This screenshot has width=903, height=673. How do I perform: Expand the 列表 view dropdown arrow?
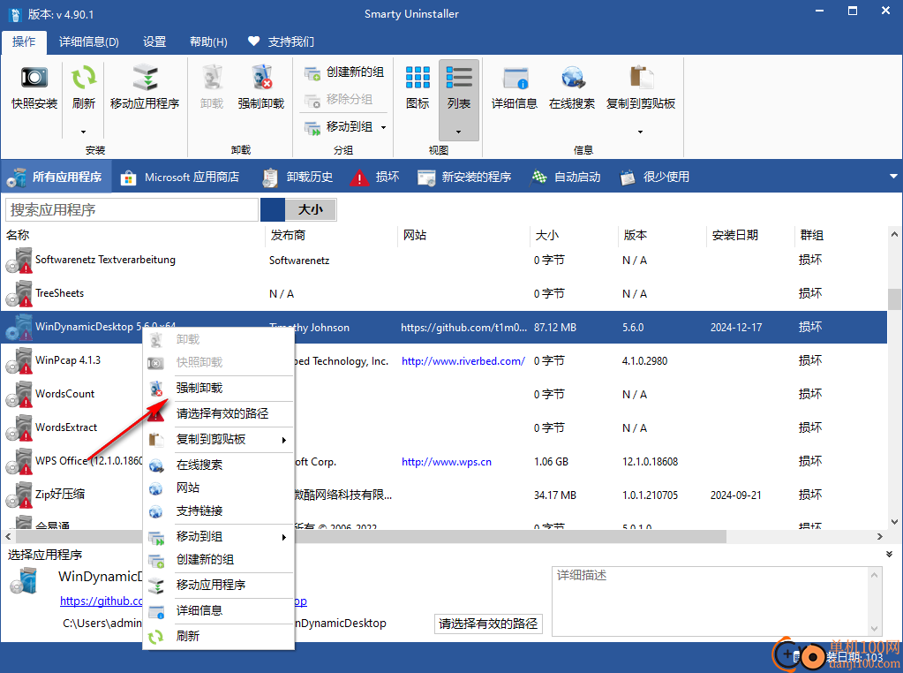point(459,132)
